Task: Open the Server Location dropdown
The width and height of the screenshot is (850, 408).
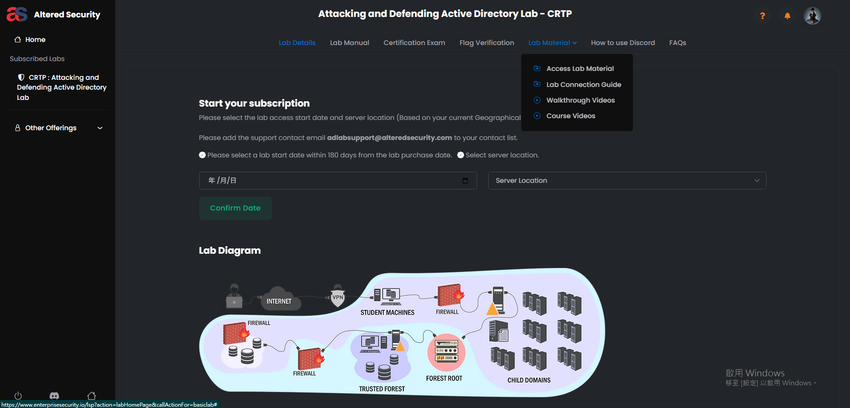Action: (x=627, y=181)
